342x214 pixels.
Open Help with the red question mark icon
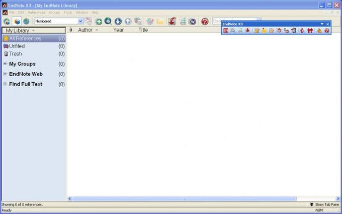pos(205,21)
